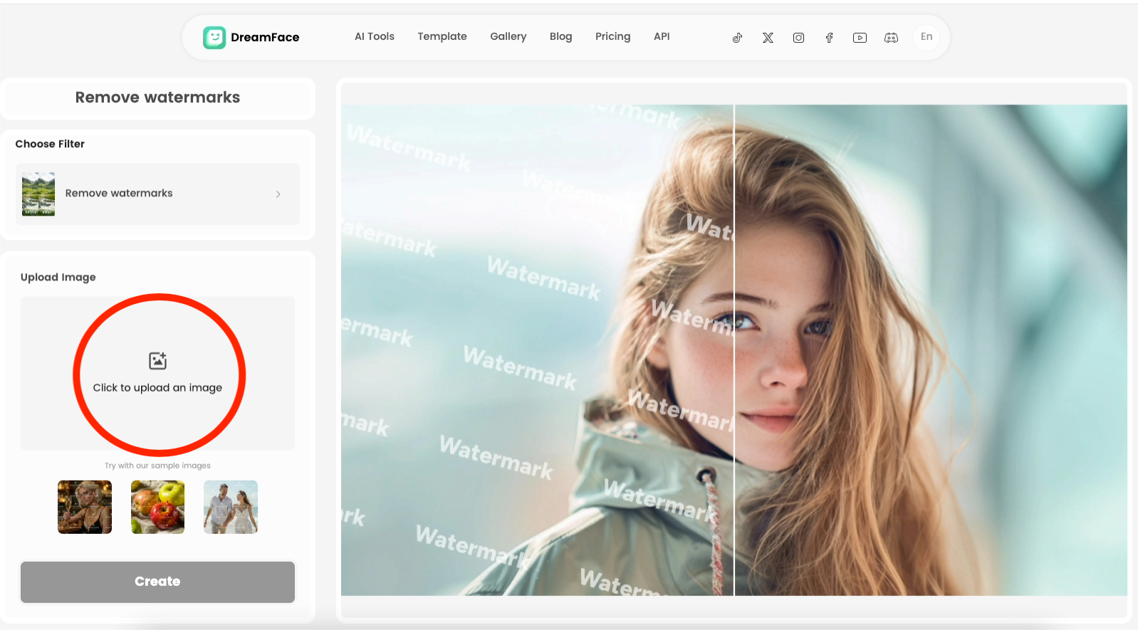Open the TikTok social link icon

coord(737,38)
